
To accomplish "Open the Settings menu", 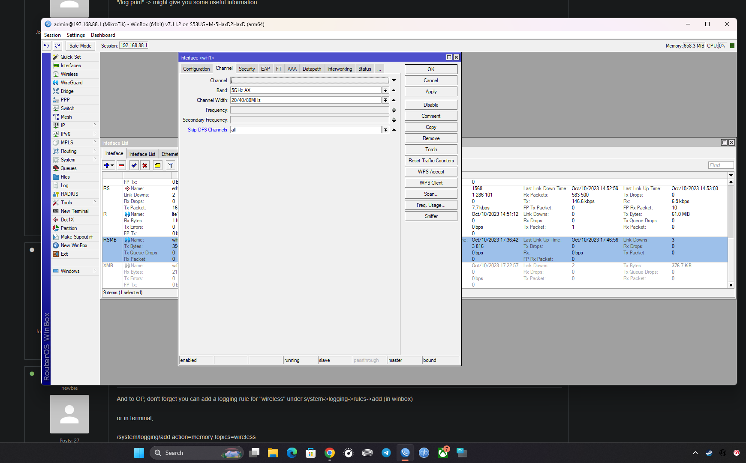I will click(76, 35).
